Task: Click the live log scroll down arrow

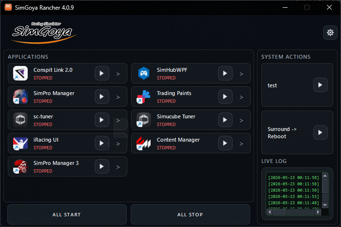Action: coord(325,205)
